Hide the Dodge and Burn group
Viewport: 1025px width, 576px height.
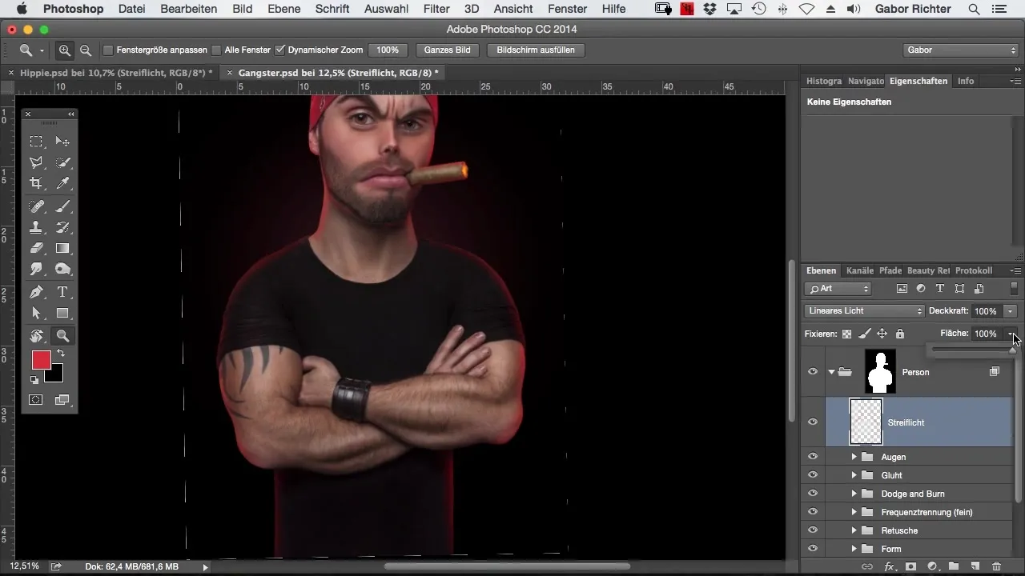point(813,494)
